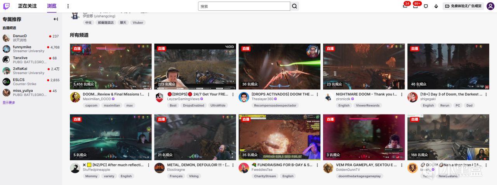Click LeyzarGamingViews channel avatar
The width and height of the screenshot is (497, 185).
(x=159, y=97)
